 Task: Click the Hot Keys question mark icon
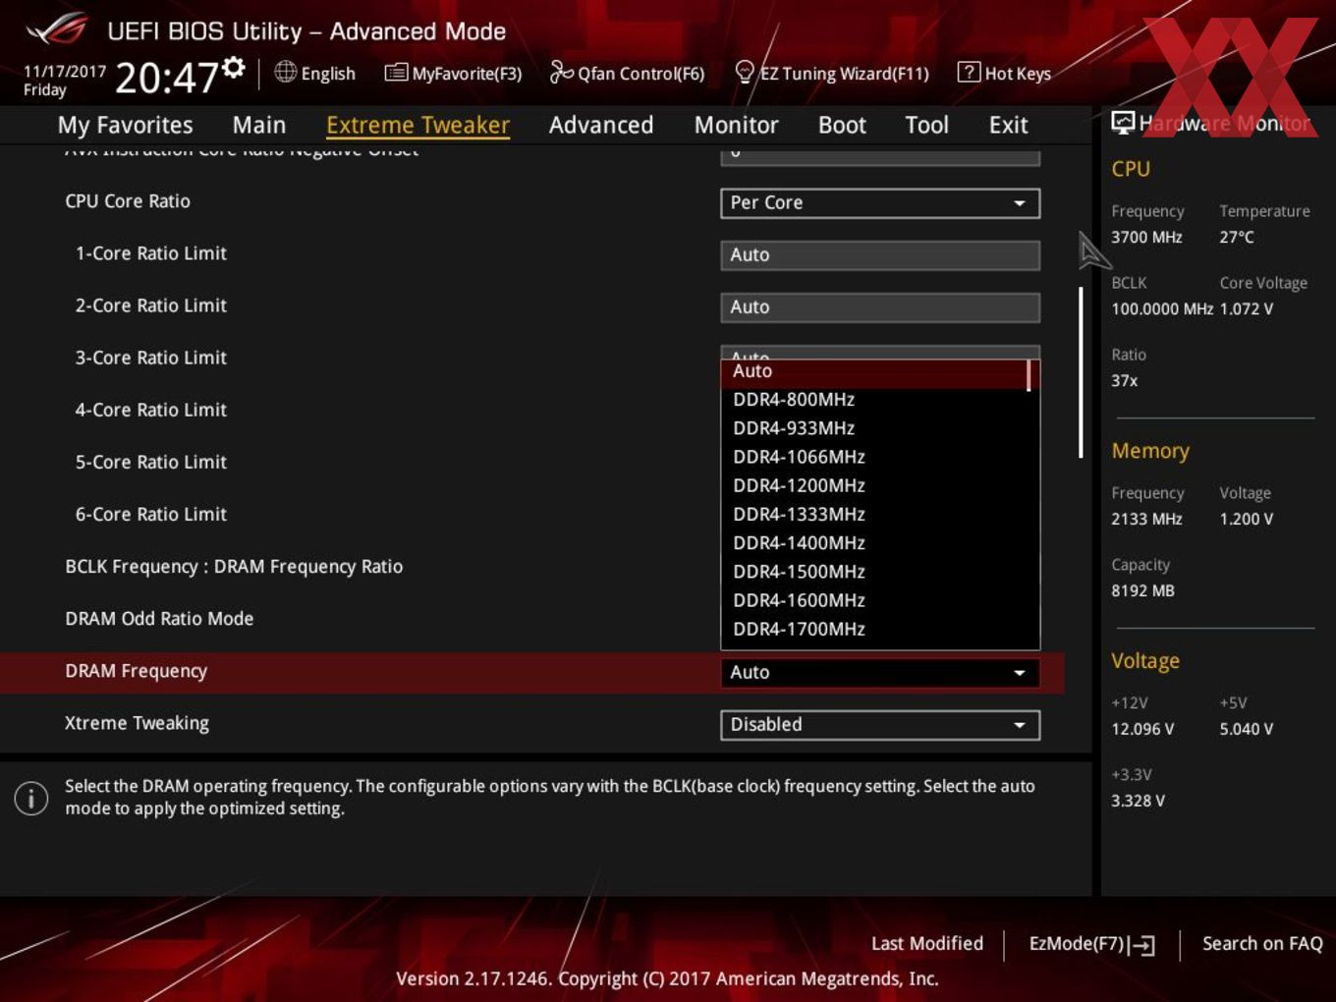[x=969, y=72]
